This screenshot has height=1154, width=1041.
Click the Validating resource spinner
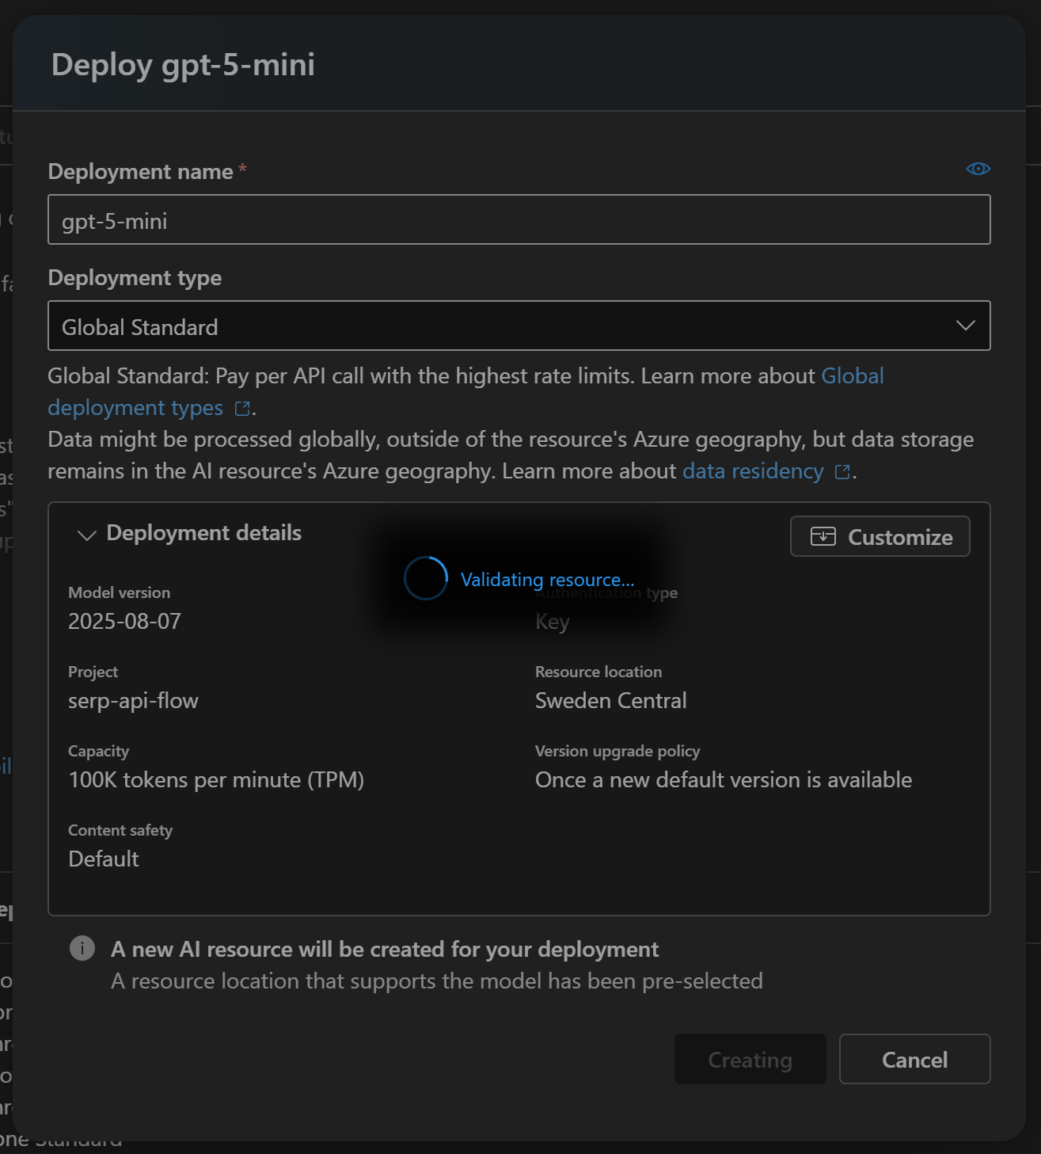click(426, 579)
